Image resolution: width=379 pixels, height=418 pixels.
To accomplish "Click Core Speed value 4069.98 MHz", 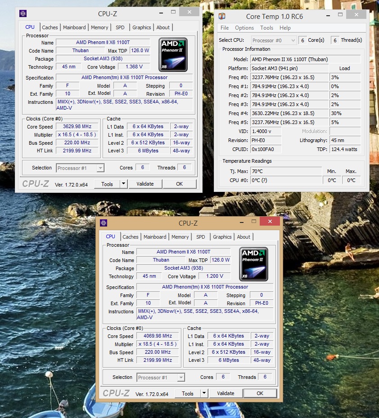I will point(158,336).
